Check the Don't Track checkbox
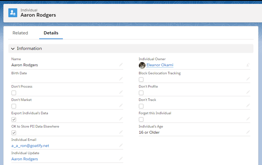The width and height of the screenshot is (262, 165). coord(141,106)
